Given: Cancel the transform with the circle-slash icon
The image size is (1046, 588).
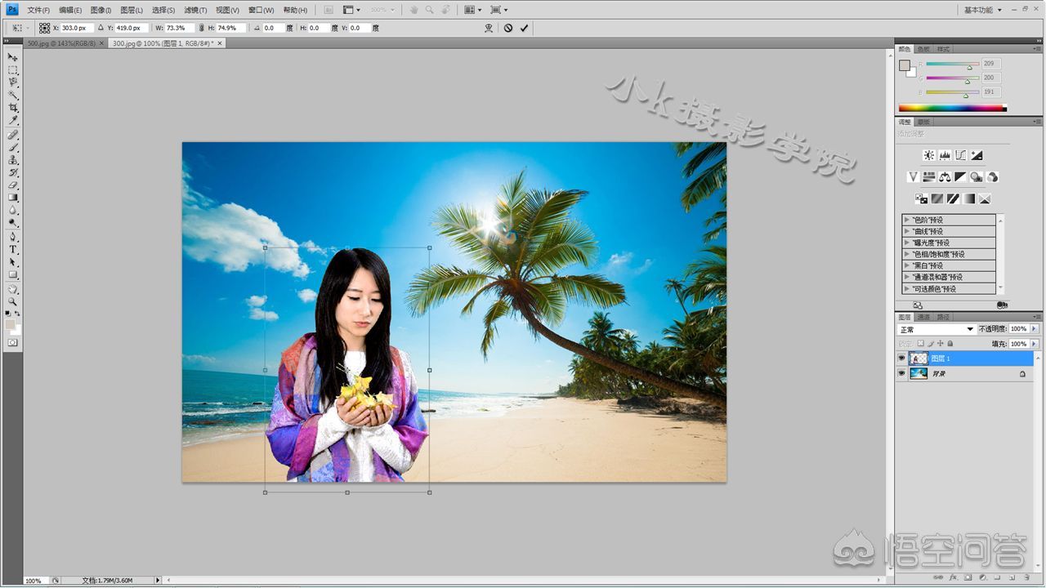Looking at the screenshot, I should click(507, 28).
